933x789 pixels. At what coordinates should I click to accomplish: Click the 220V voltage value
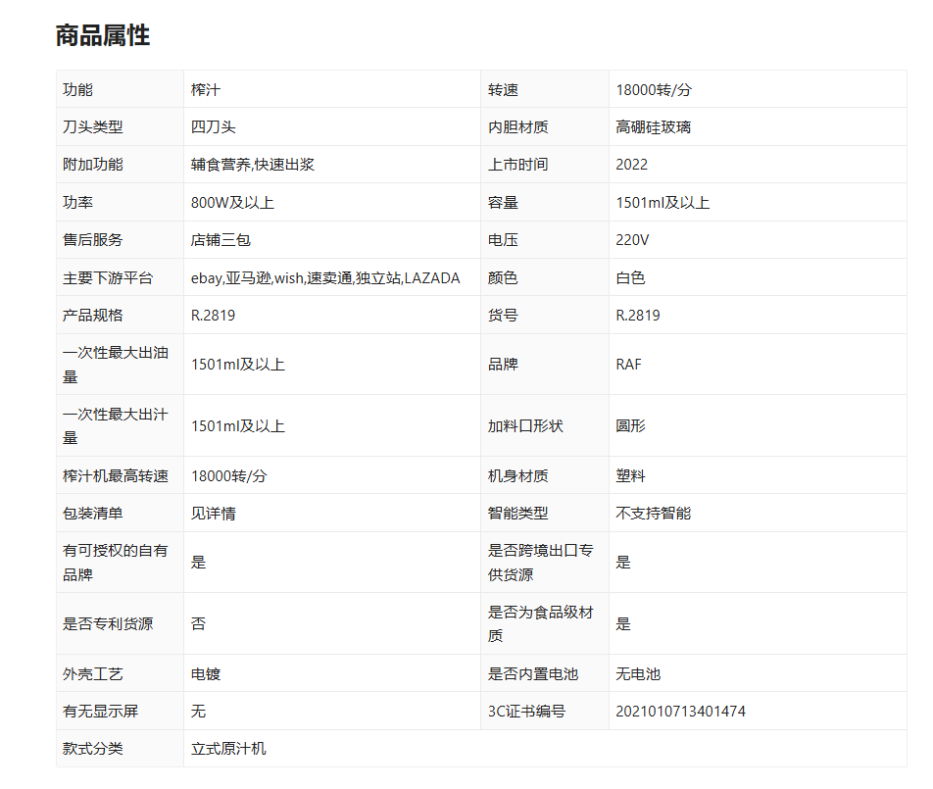[632, 240]
